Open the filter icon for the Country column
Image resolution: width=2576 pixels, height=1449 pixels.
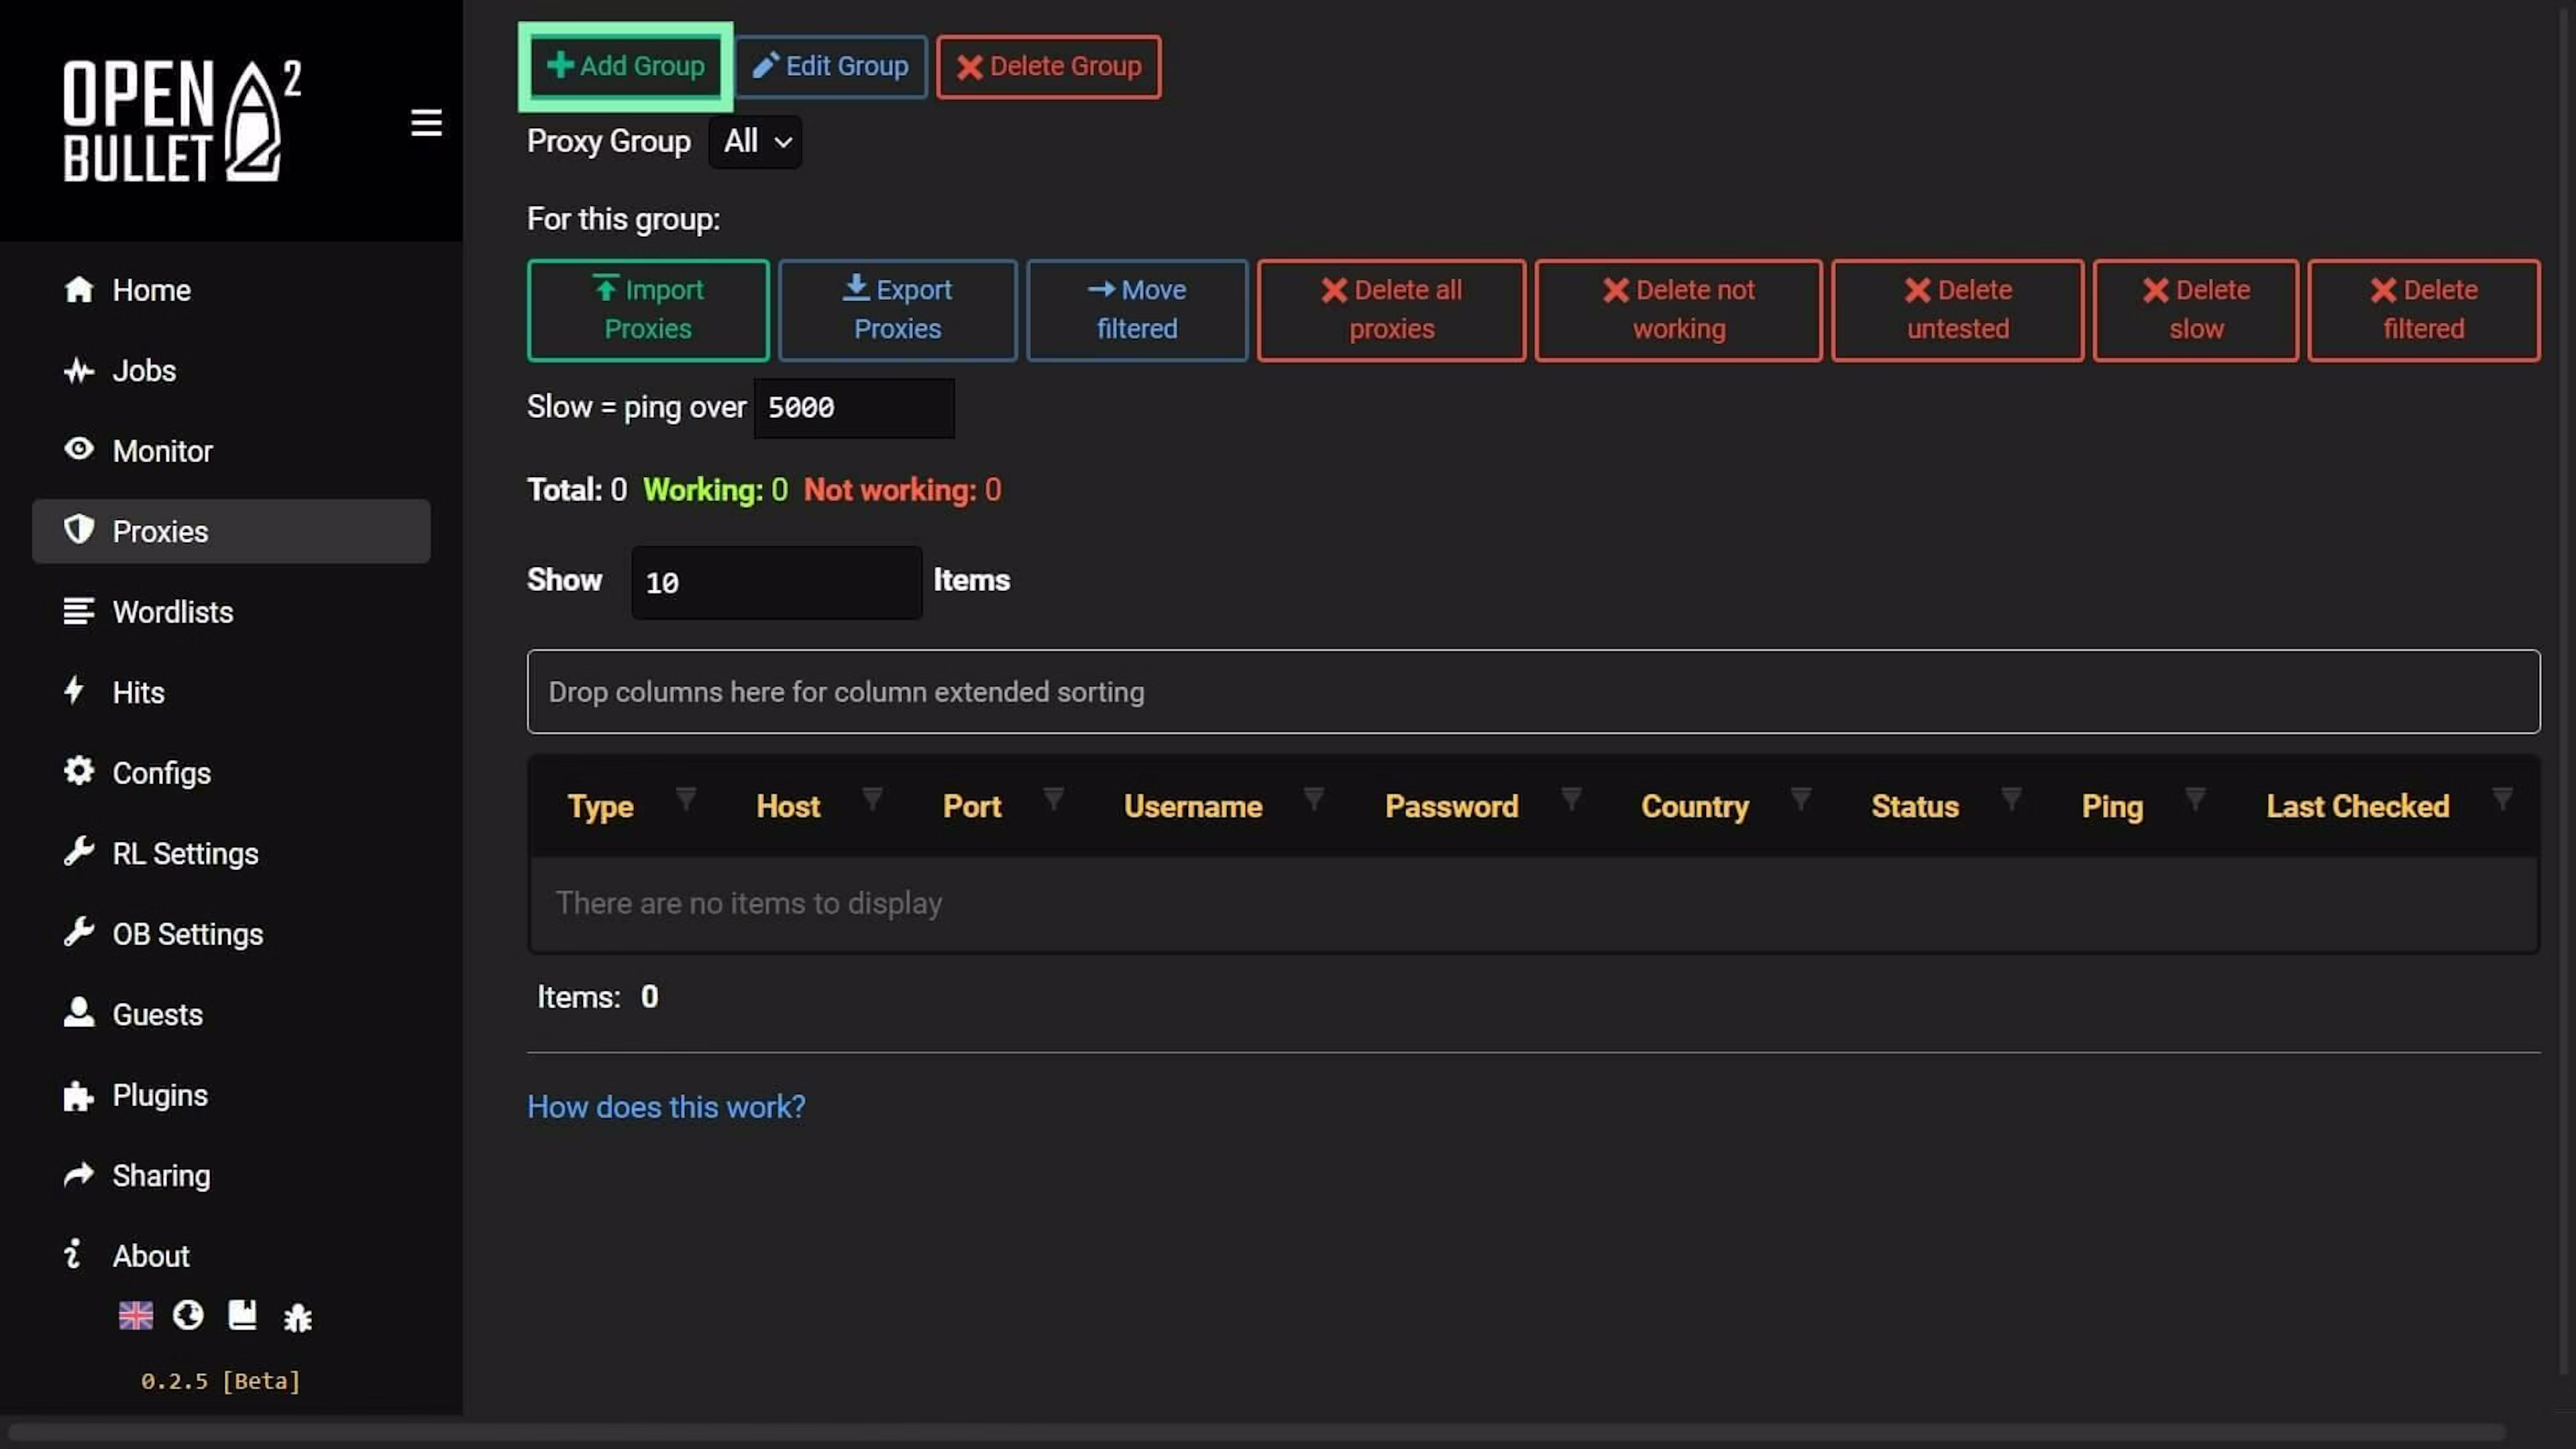pyautogui.click(x=1801, y=799)
